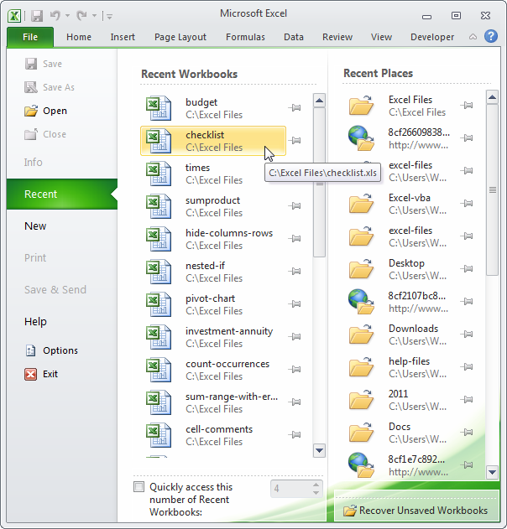Pin the budget workbook to the list
The height and width of the screenshot is (529, 507).
295,108
